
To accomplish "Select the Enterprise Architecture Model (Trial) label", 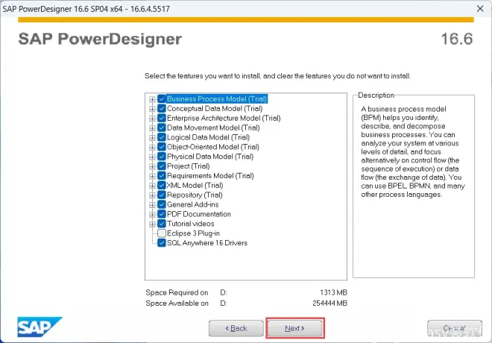I will tap(224, 118).
